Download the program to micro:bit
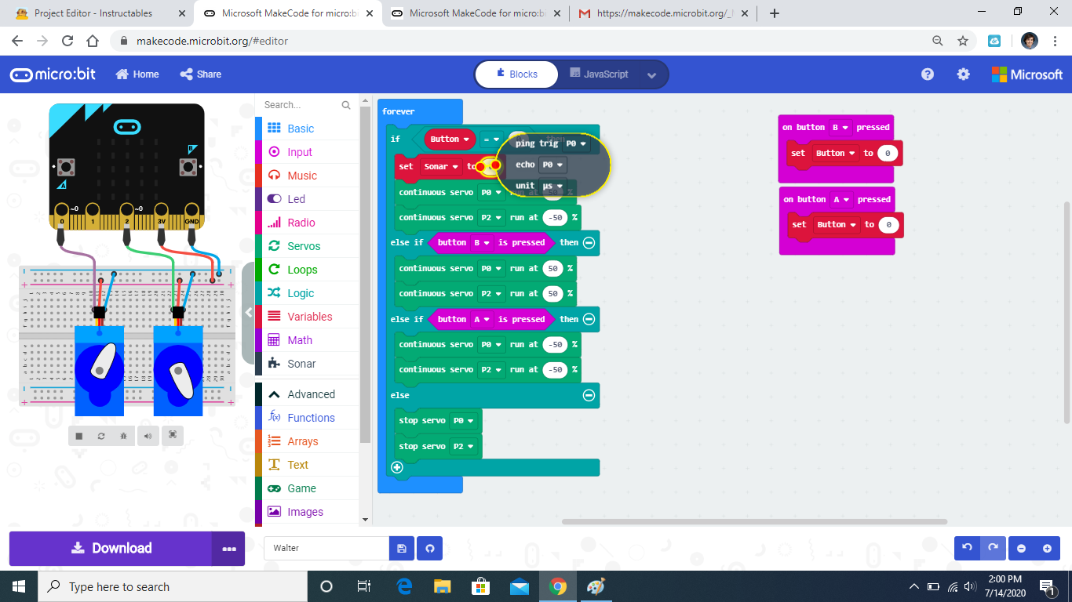This screenshot has width=1072, height=602. (x=111, y=549)
